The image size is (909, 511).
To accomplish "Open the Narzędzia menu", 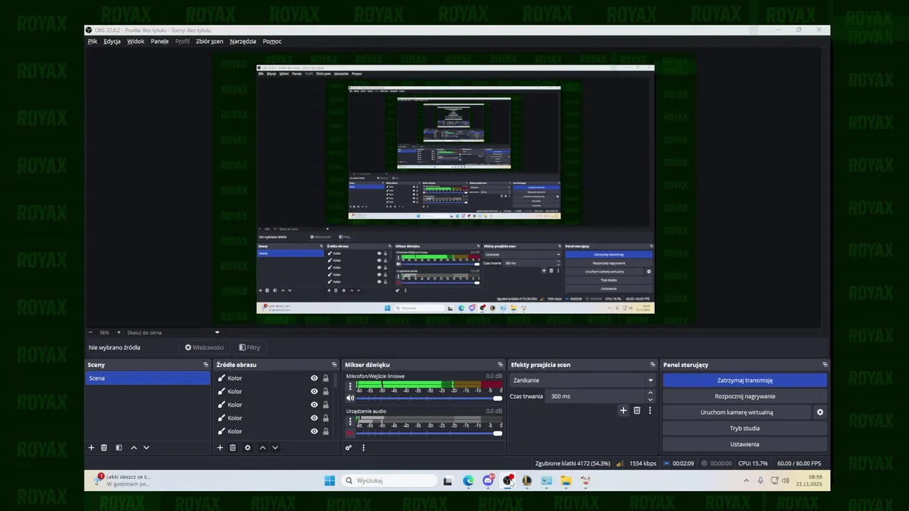I will point(243,41).
